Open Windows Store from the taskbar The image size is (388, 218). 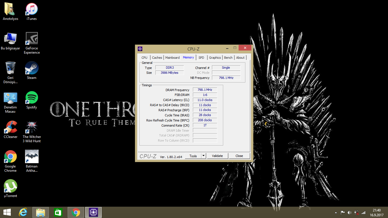click(58, 212)
